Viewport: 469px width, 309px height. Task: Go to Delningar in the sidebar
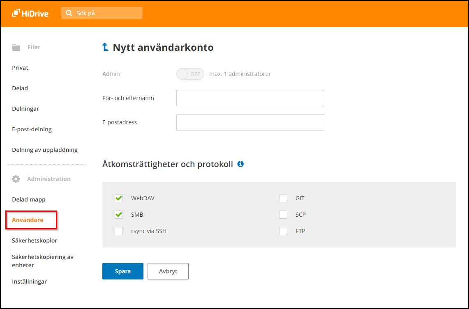click(x=25, y=109)
